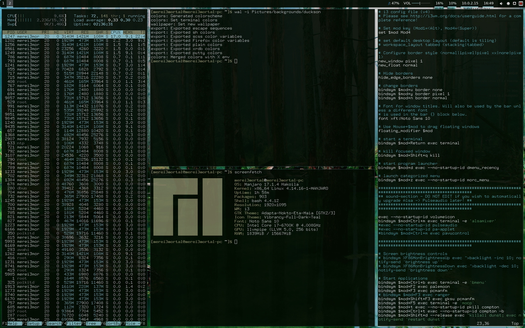Screen dimensions: 525x328
Task: Sort processes by the MEM% column header
Action: coord(128,32)
